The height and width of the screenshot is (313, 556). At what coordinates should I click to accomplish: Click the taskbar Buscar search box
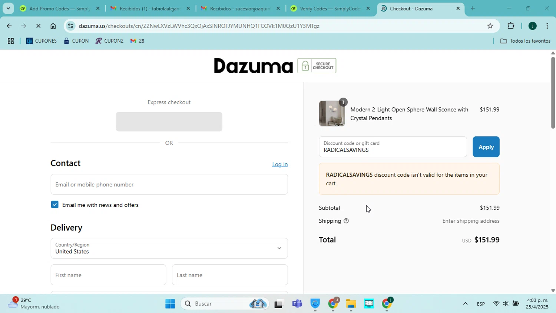pyautogui.click(x=225, y=304)
